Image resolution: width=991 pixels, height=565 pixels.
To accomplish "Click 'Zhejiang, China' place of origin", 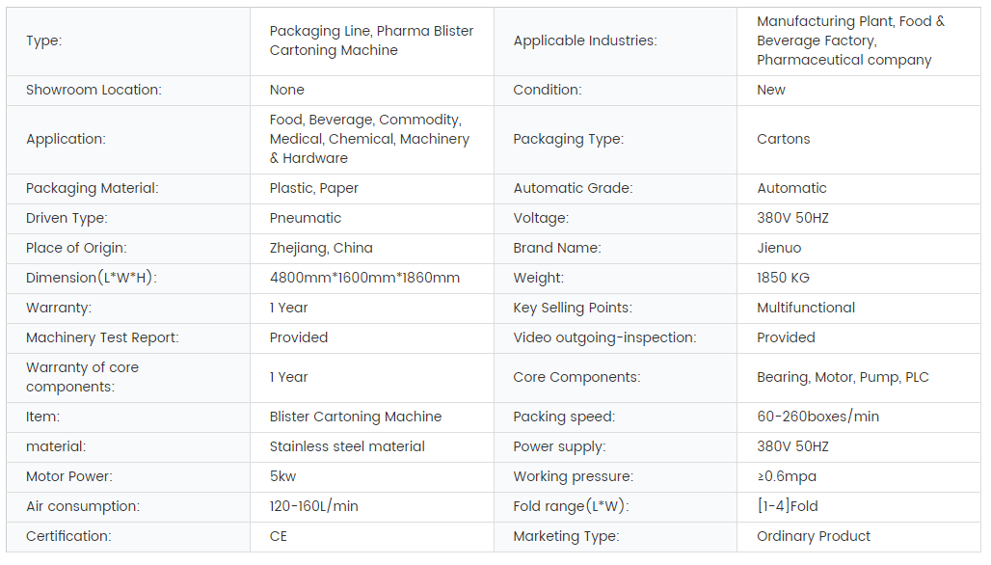I will click(x=321, y=248).
